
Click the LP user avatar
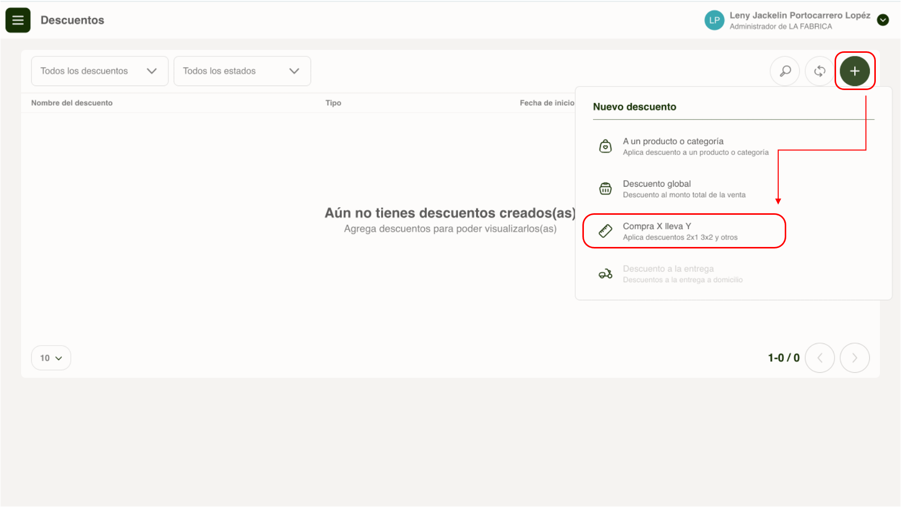pyautogui.click(x=714, y=20)
